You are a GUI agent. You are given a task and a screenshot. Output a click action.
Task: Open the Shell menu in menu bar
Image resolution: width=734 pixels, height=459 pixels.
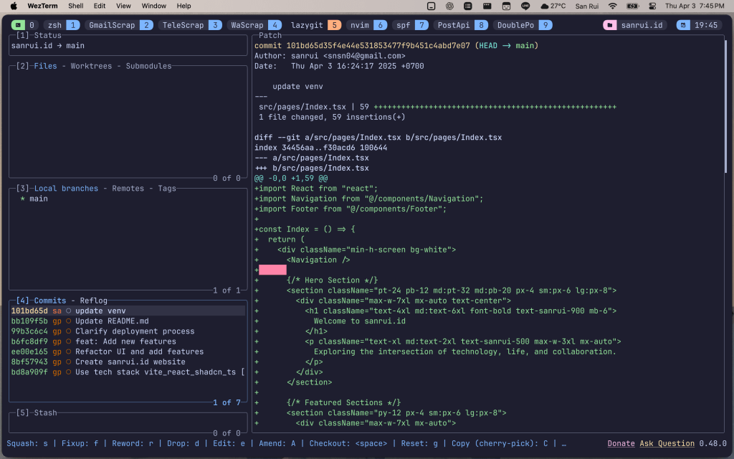click(75, 6)
